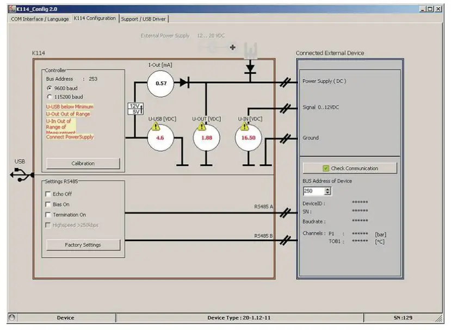The width and height of the screenshot is (451, 330).
Task: Switch to Support / USB Driver tab
Action: tap(144, 19)
